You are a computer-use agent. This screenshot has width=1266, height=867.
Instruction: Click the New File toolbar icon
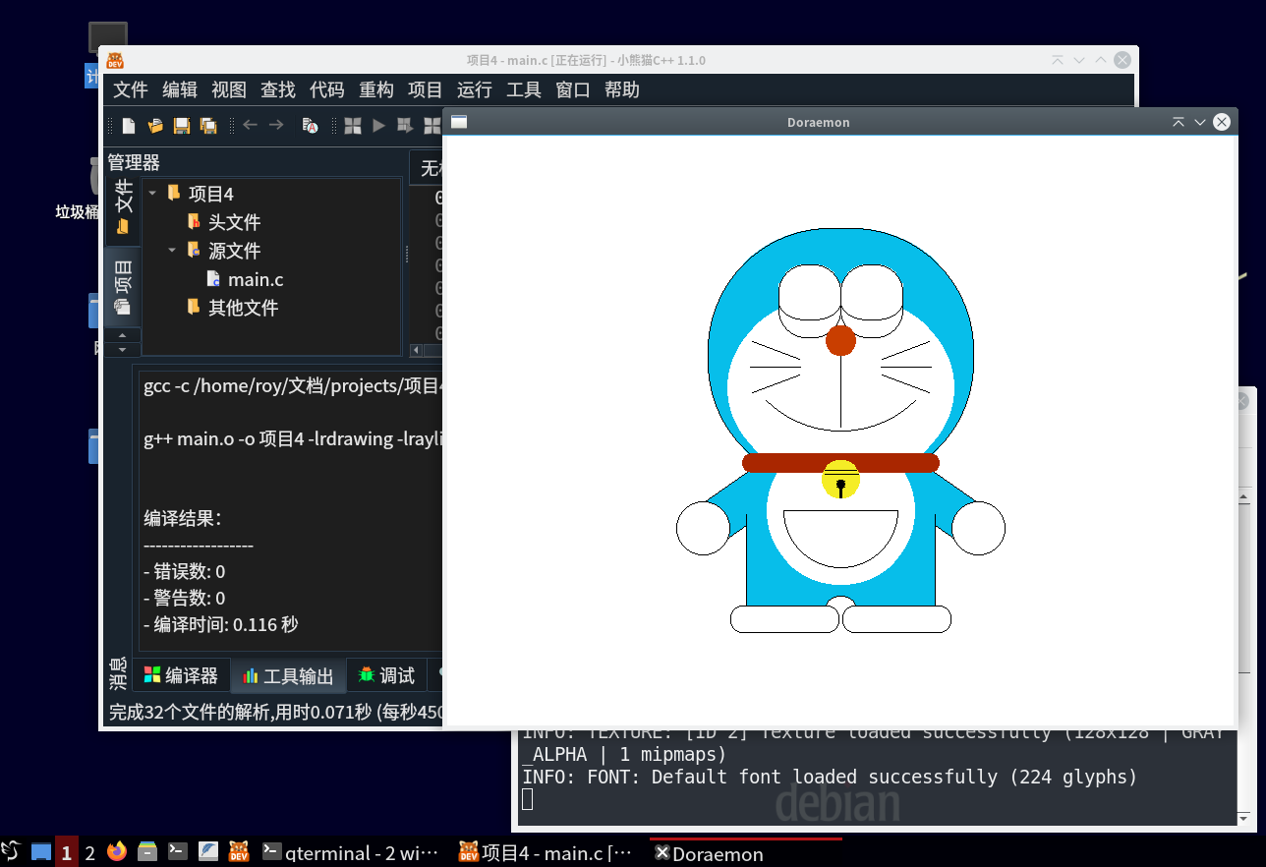point(129,126)
